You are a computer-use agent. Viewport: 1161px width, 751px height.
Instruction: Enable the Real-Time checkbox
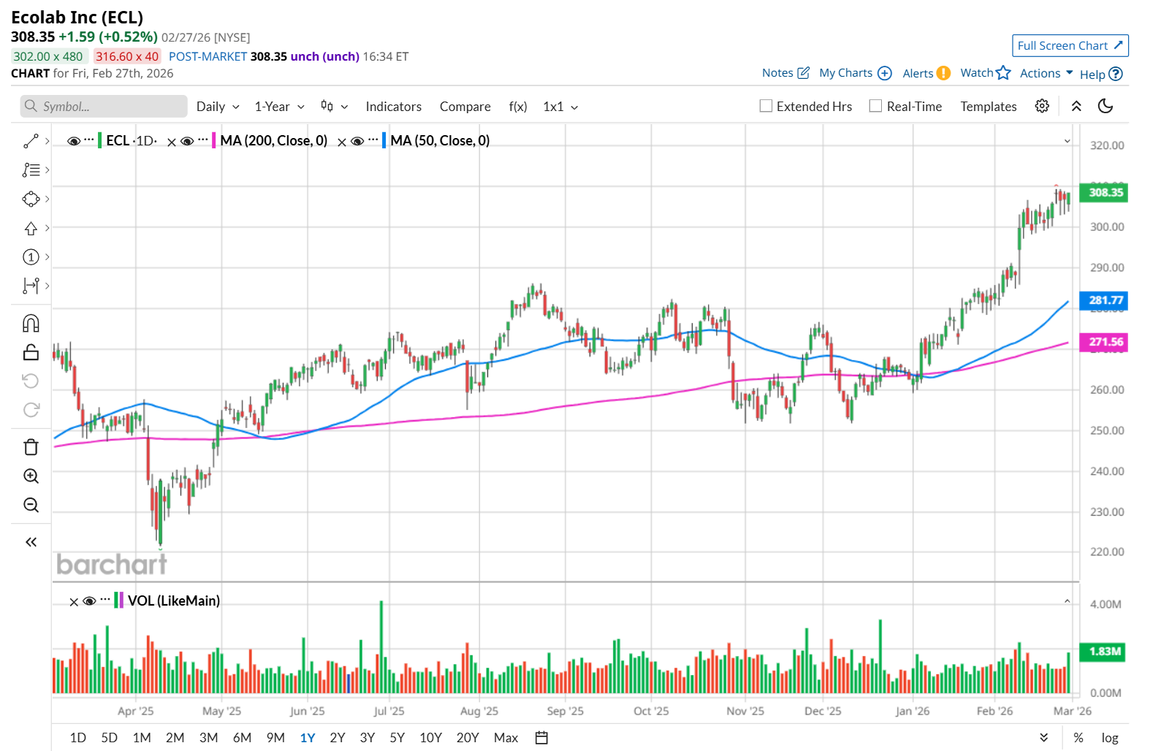875,107
